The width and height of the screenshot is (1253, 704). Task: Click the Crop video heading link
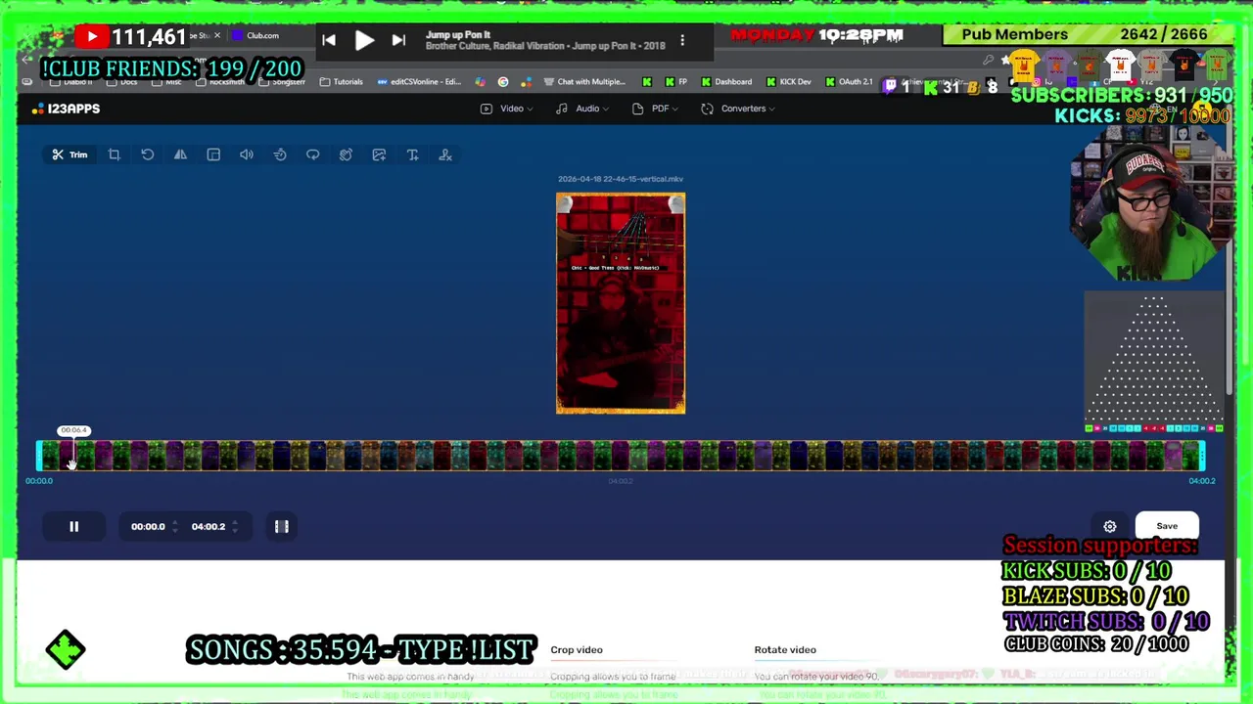(577, 649)
